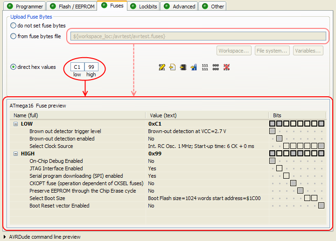Collapse the HIGH fuse byte tree node
336x241 pixels.
coord(15,154)
